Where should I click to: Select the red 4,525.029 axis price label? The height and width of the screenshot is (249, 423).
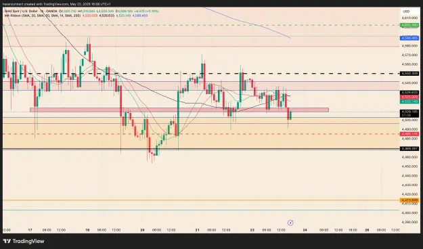pyautogui.click(x=409, y=97)
